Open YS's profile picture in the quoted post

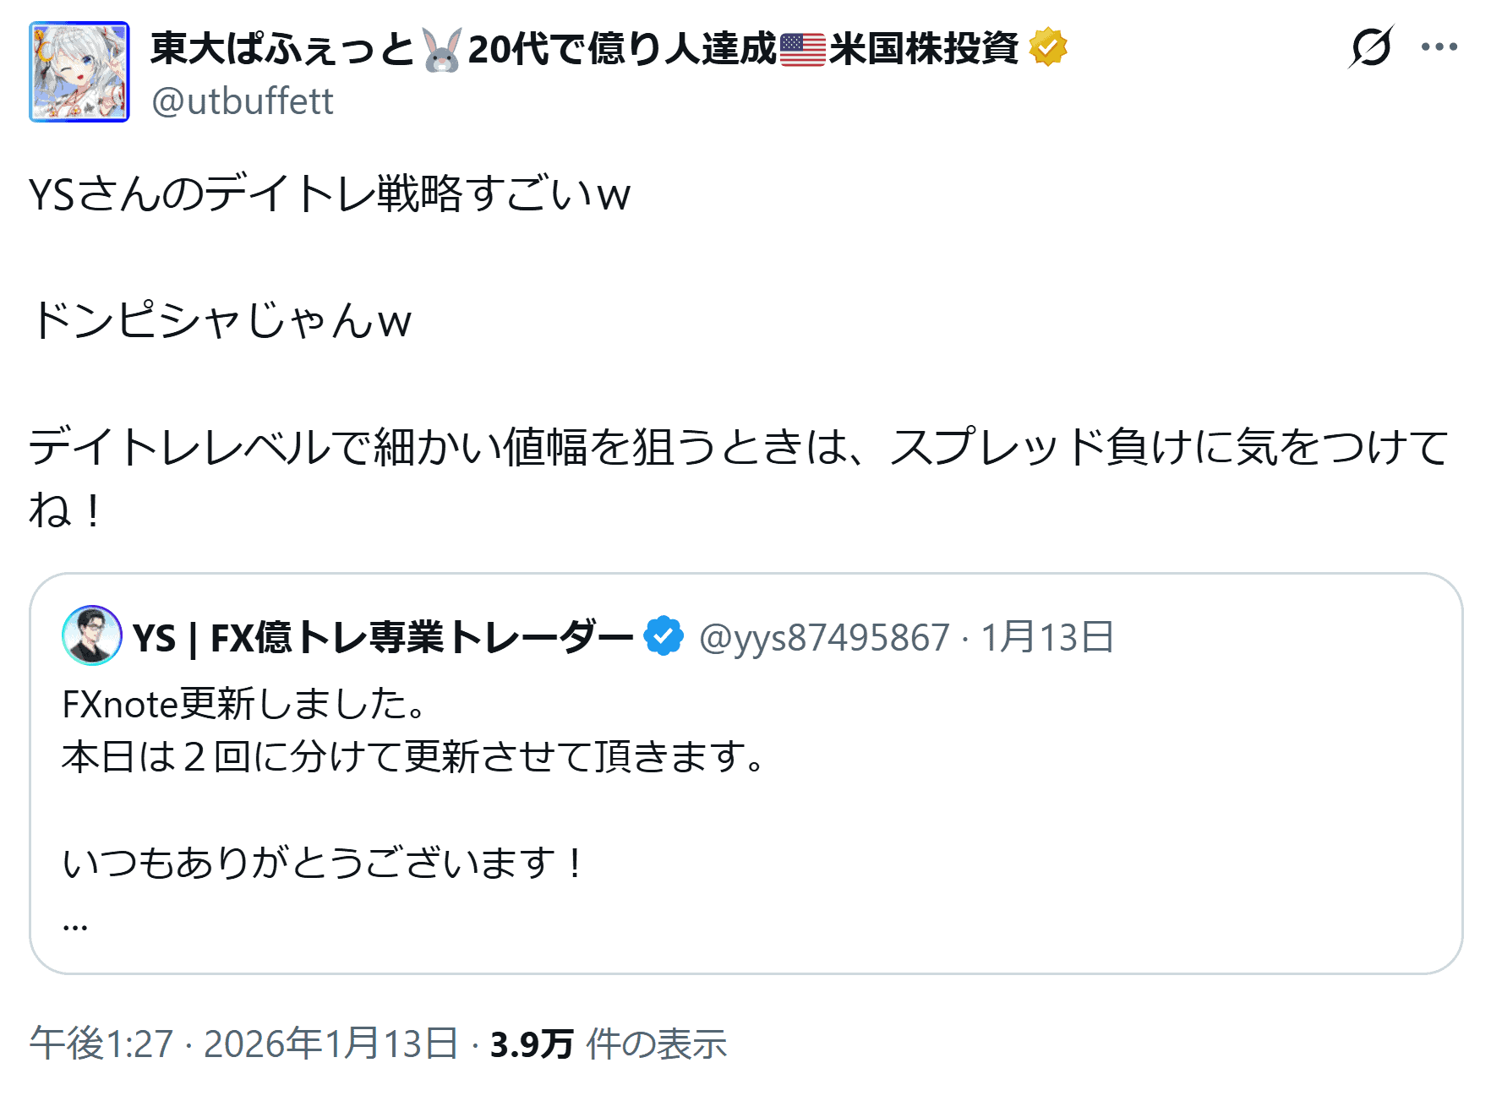(92, 635)
